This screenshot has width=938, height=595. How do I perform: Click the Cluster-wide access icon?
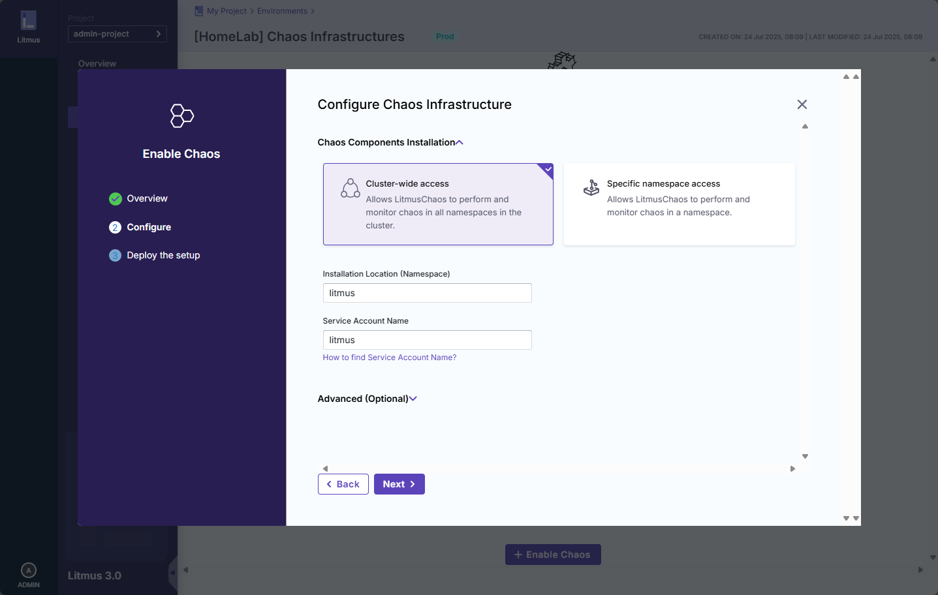(351, 189)
